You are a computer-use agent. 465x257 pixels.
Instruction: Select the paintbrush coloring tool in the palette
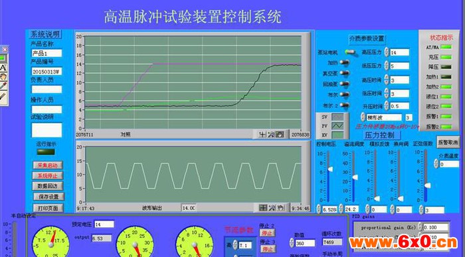point(3,96)
